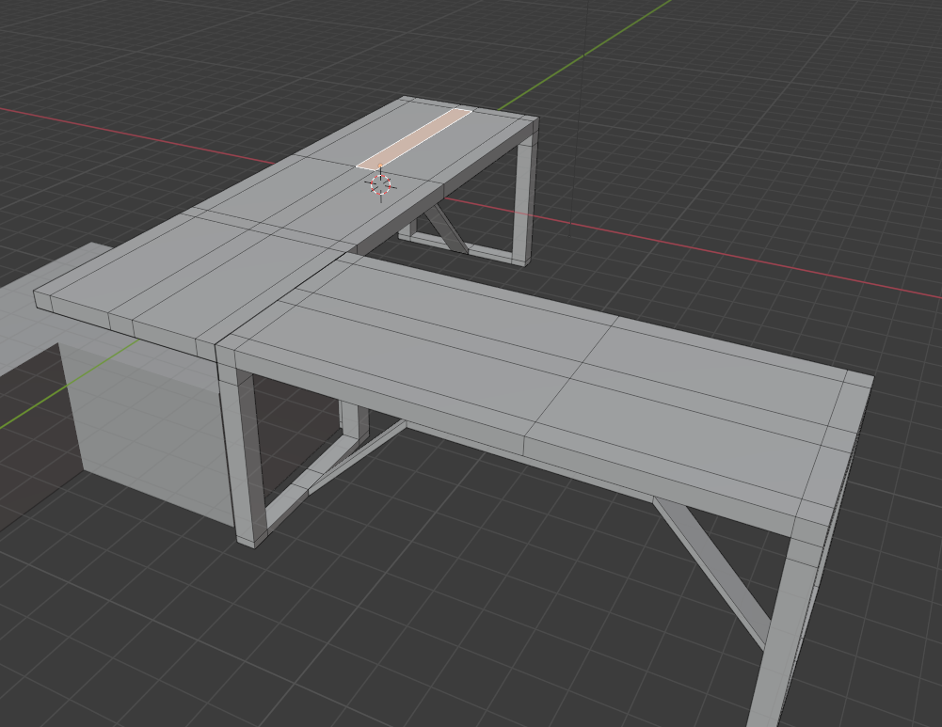Select the highlighted orange face on tabletop

click(414, 138)
